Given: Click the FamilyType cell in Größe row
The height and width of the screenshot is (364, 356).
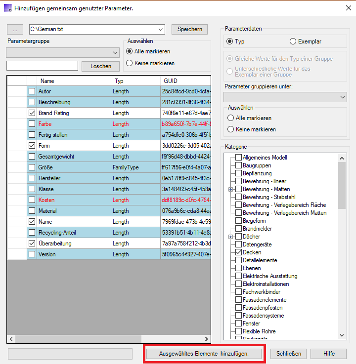Looking at the screenshot, I should pyautogui.click(x=135, y=167).
